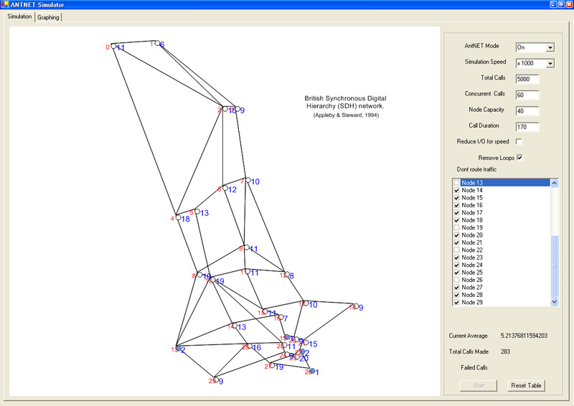The width and height of the screenshot is (574, 406).
Task: Open the Simulation Speed dropdown
Action: [x=550, y=63]
